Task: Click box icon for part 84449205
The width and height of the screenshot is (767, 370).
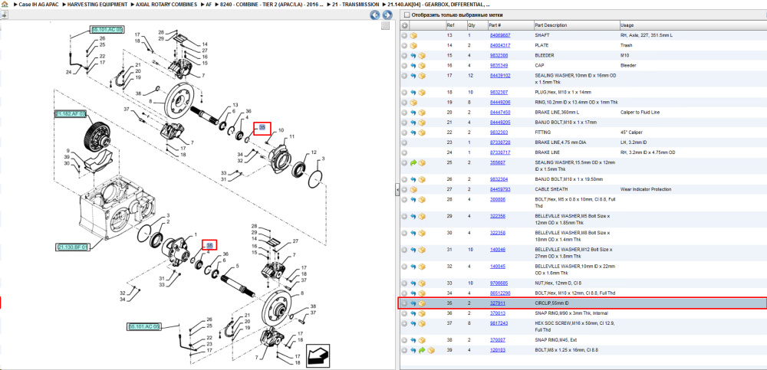Action: point(422,123)
